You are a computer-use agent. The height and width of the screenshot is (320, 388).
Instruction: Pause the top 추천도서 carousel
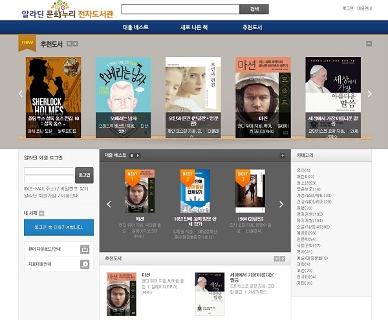[70, 43]
